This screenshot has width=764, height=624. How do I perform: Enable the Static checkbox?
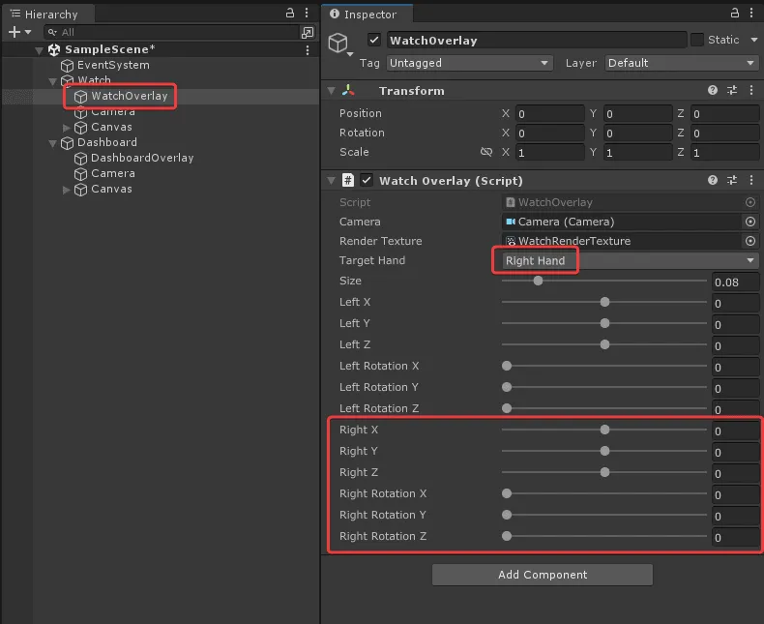[697, 40]
